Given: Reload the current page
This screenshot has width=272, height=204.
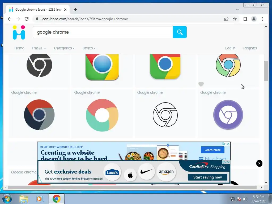Looking at the screenshot, I should 27,19.
